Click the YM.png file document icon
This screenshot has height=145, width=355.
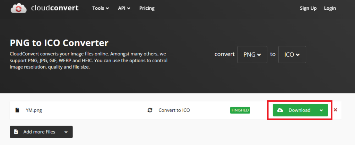point(17,110)
